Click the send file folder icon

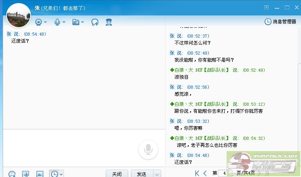click(x=76, y=22)
